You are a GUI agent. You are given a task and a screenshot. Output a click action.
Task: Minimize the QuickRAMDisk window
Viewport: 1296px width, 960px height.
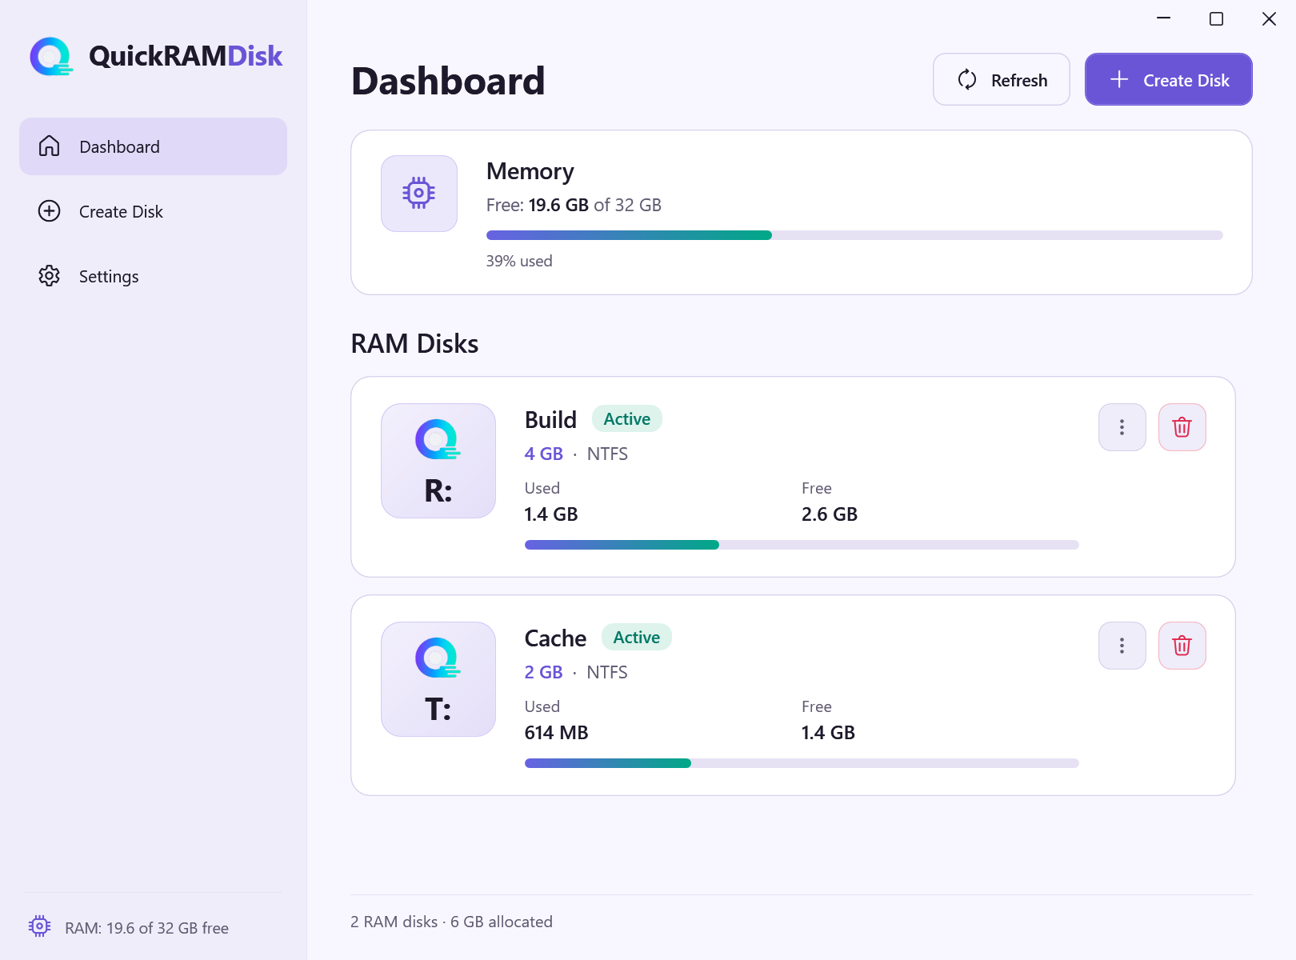click(x=1164, y=18)
